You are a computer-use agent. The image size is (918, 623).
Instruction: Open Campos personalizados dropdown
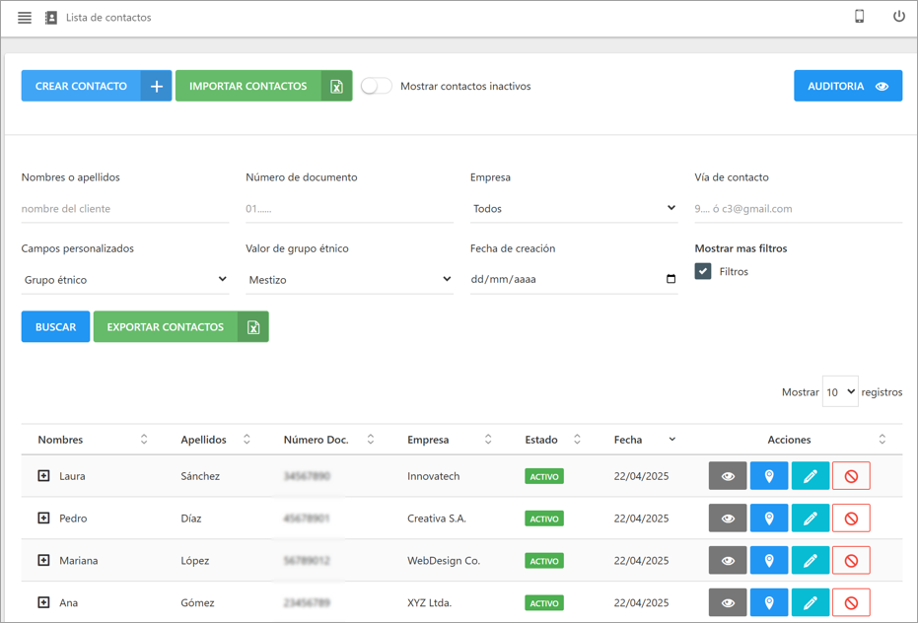point(124,280)
